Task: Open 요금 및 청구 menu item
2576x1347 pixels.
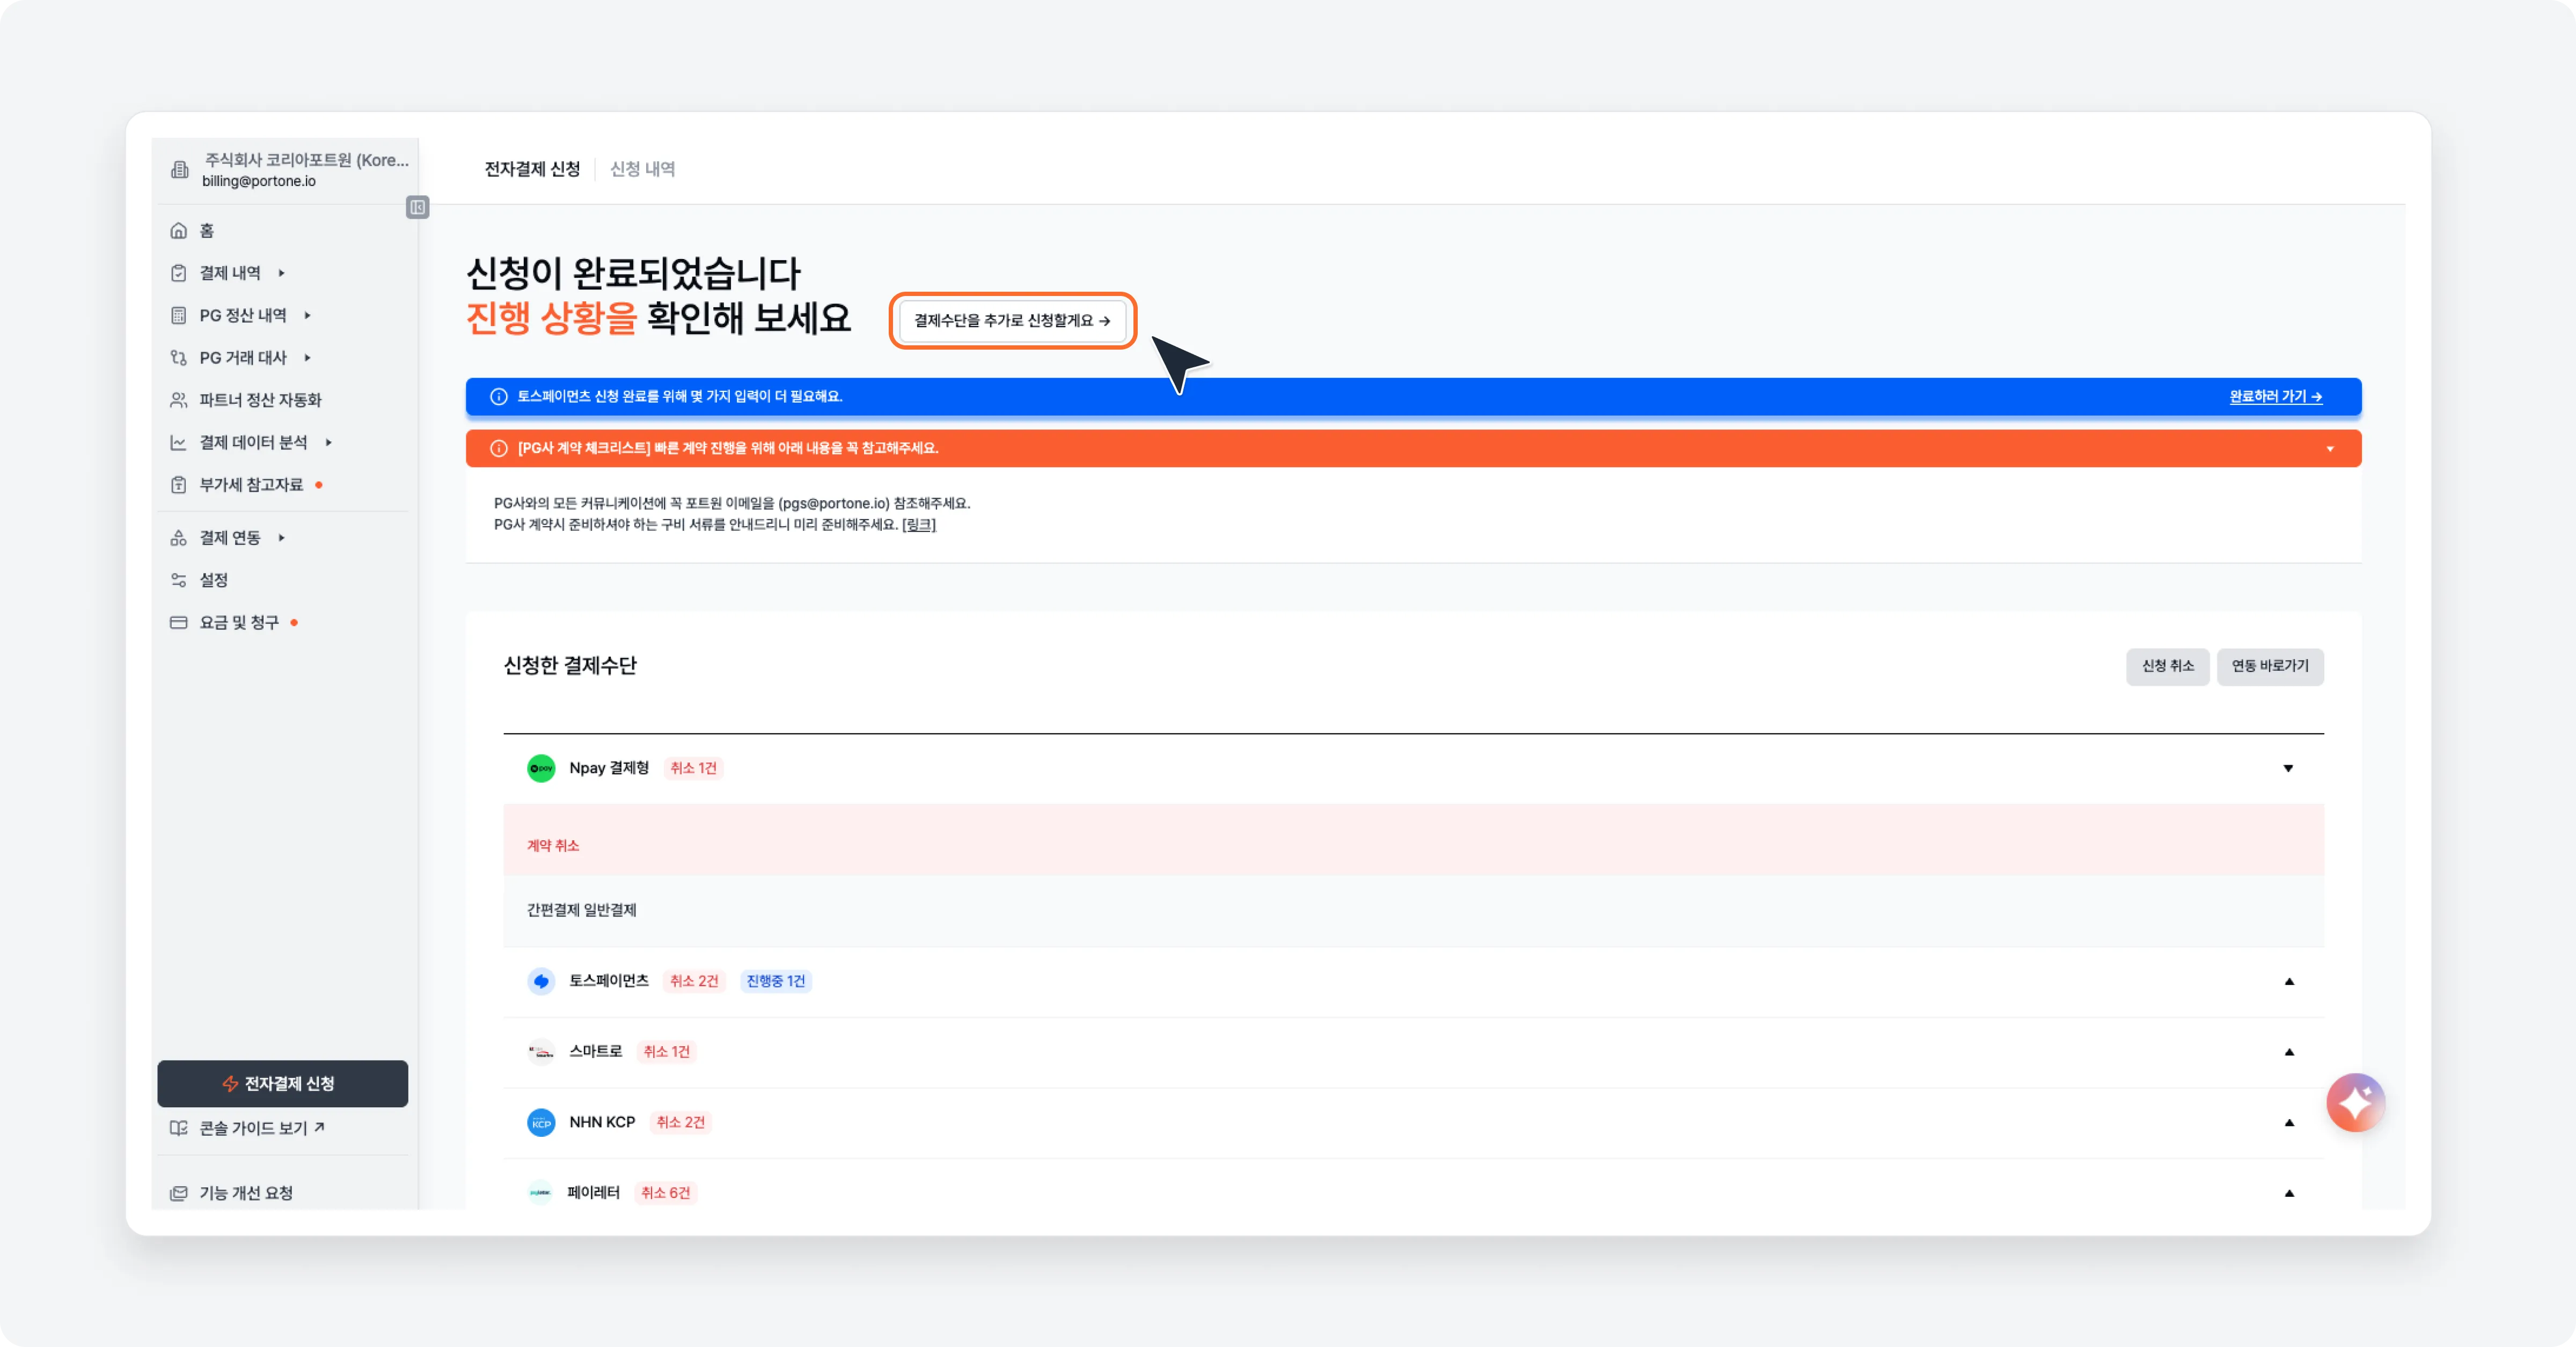Action: pos(239,623)
